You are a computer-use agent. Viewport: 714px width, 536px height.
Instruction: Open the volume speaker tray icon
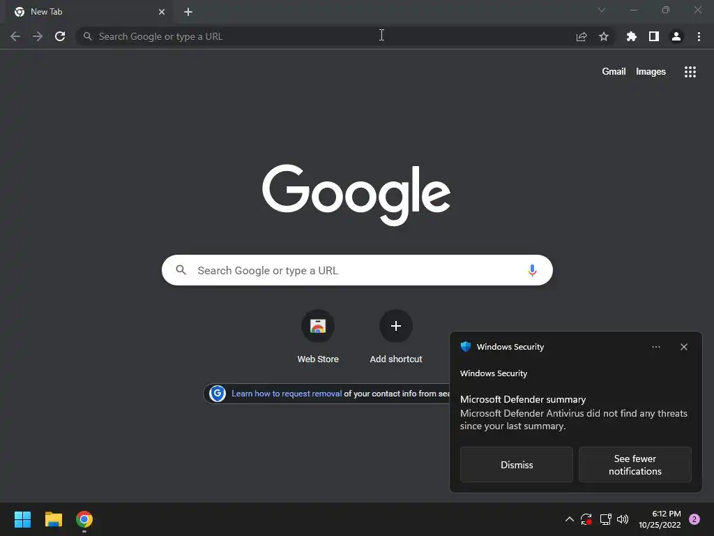623,519
